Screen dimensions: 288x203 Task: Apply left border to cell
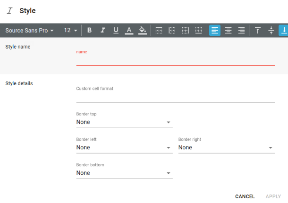point(172,30)
